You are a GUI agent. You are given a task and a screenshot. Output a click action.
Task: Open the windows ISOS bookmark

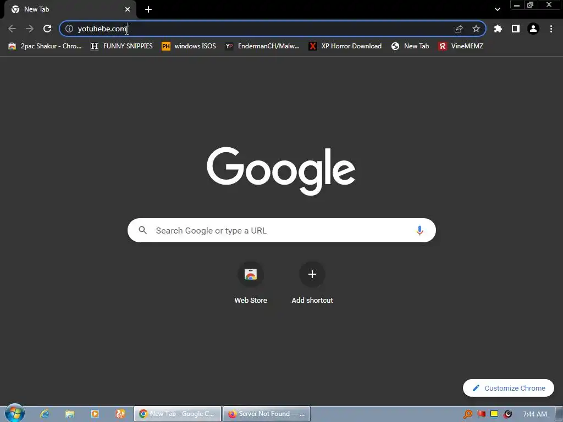point(189,46)
